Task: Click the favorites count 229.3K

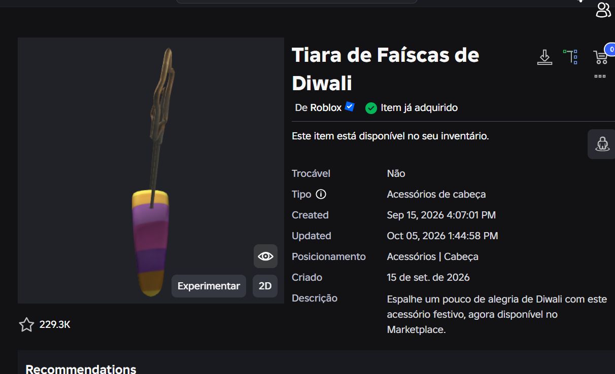Action: coord(55,325)
